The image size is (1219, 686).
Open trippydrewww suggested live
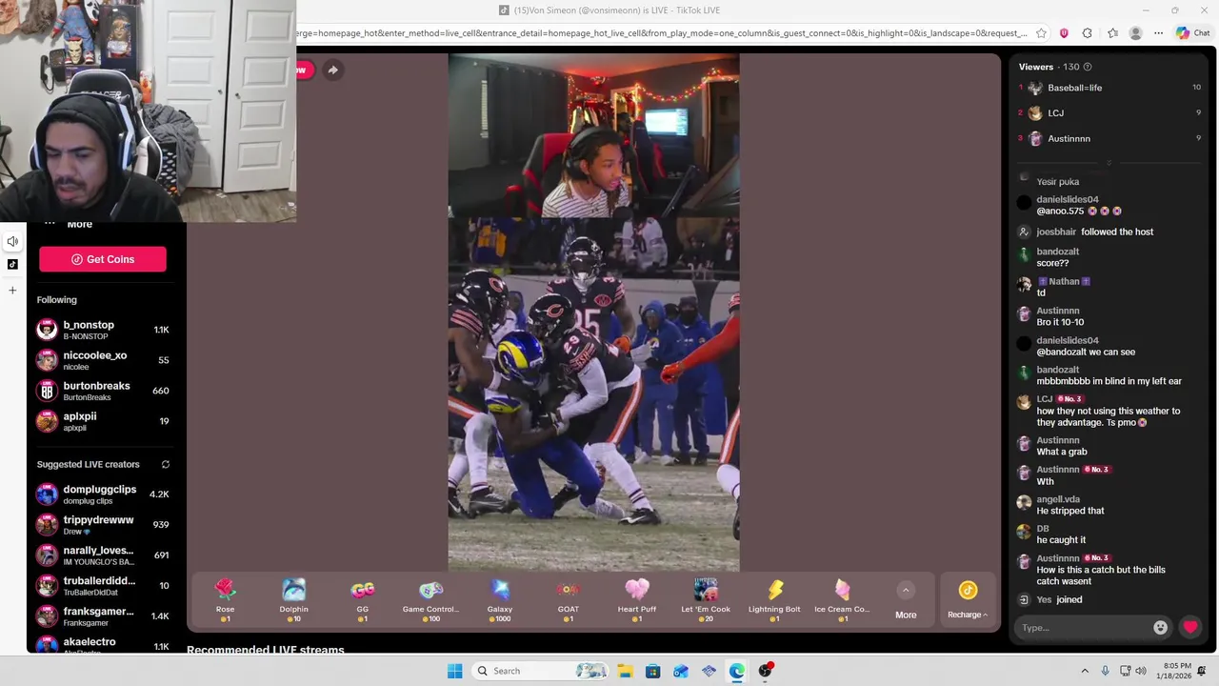click(103, 525)
